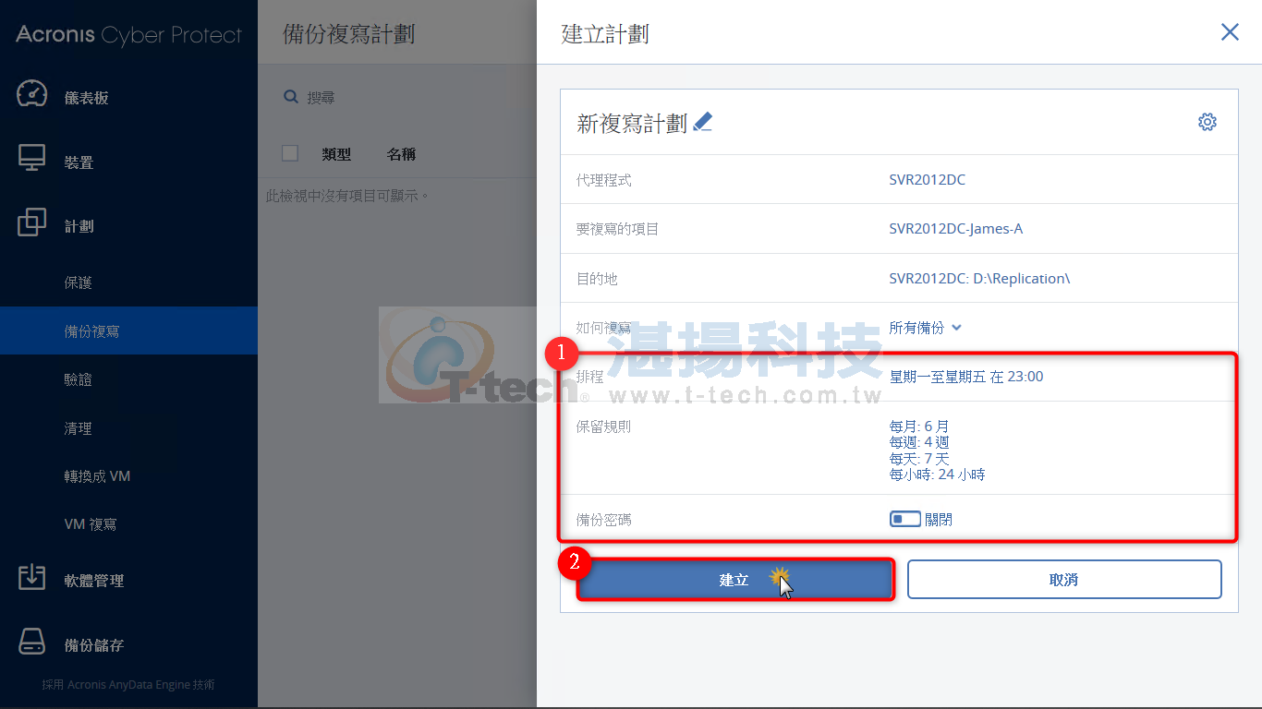Image resolution: width=1262 pixels, height=709 pixels.
Task: Sort by the 名稱 column header
Action: coord(401,154)
